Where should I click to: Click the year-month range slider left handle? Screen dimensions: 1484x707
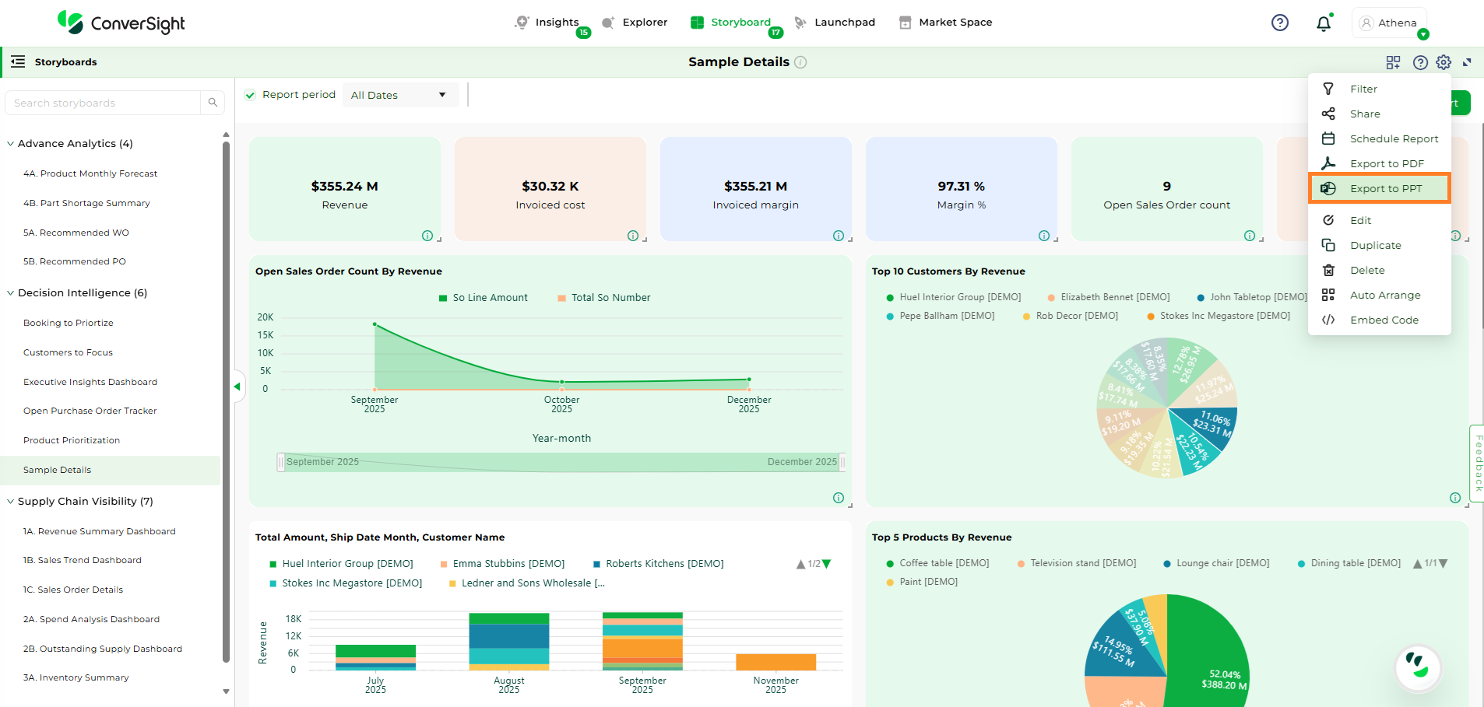280,462
